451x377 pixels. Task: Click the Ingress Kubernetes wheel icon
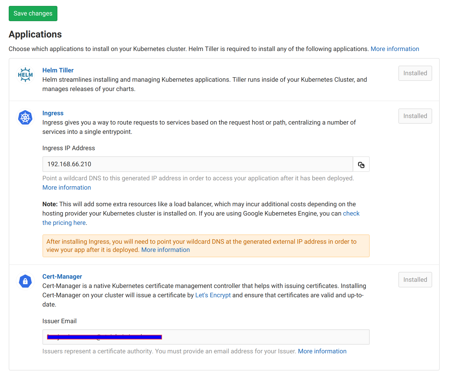[25, 117]
